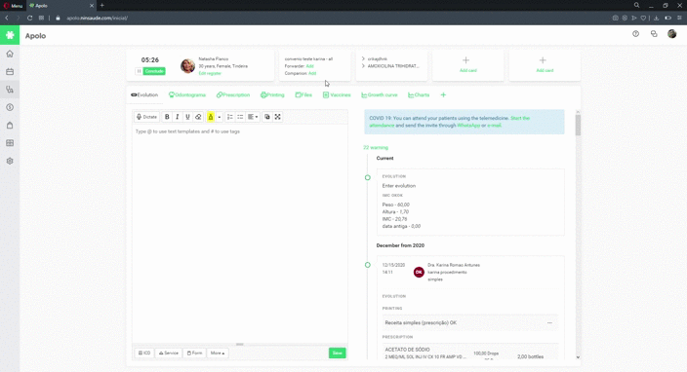Insert a bulleted list
The height and width of the screenshot is (372, 687).
pos(240,117)
